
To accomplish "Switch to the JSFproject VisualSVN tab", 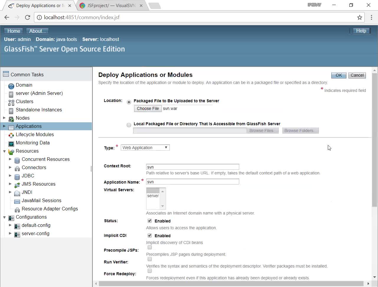I will (111, 6).
